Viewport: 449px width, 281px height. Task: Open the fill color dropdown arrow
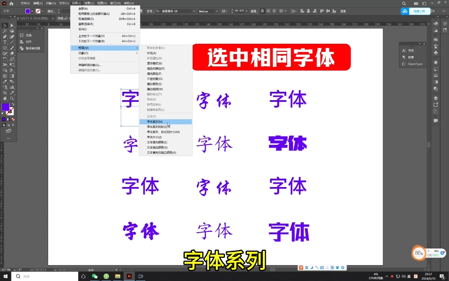(32, 11)
